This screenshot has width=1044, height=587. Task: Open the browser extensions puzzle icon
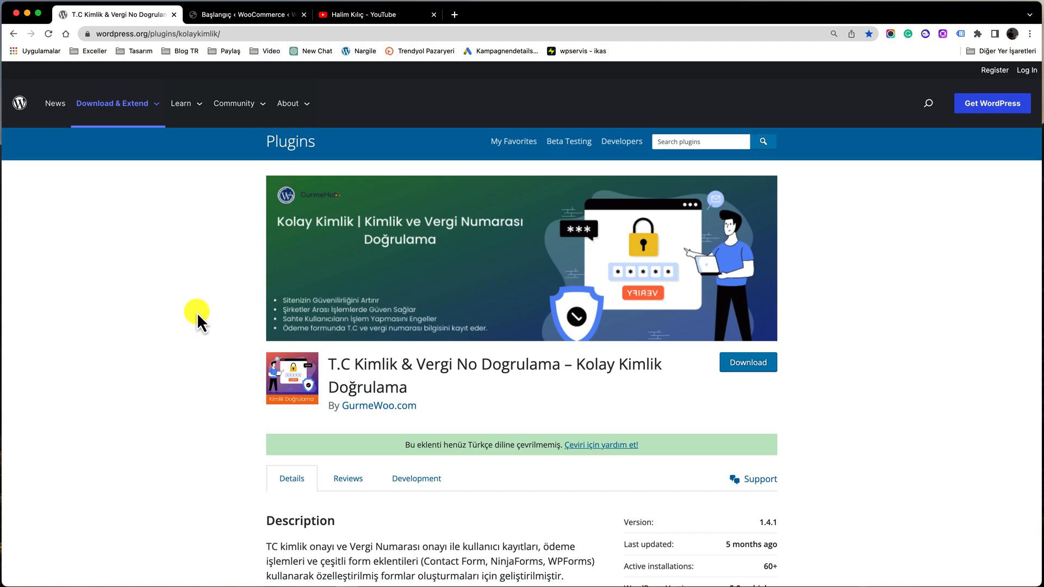pyautogui.click(x=978, y=34)
